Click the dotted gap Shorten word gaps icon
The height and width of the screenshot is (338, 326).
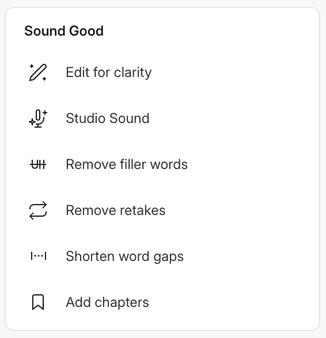click(x=39, y=256)
